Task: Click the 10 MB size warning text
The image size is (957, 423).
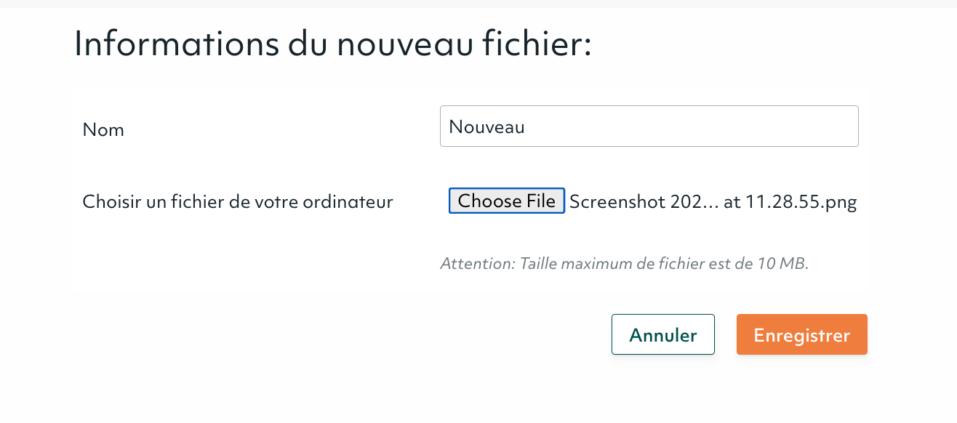Action: coord(625,264)
